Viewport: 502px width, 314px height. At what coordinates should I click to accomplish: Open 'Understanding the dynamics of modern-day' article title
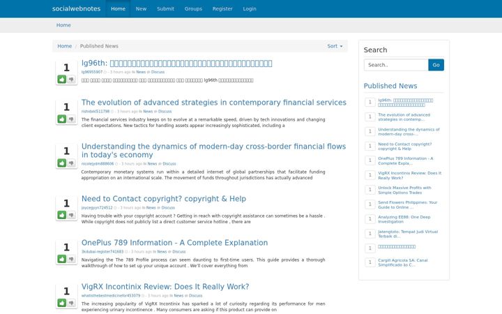point(213,151)
